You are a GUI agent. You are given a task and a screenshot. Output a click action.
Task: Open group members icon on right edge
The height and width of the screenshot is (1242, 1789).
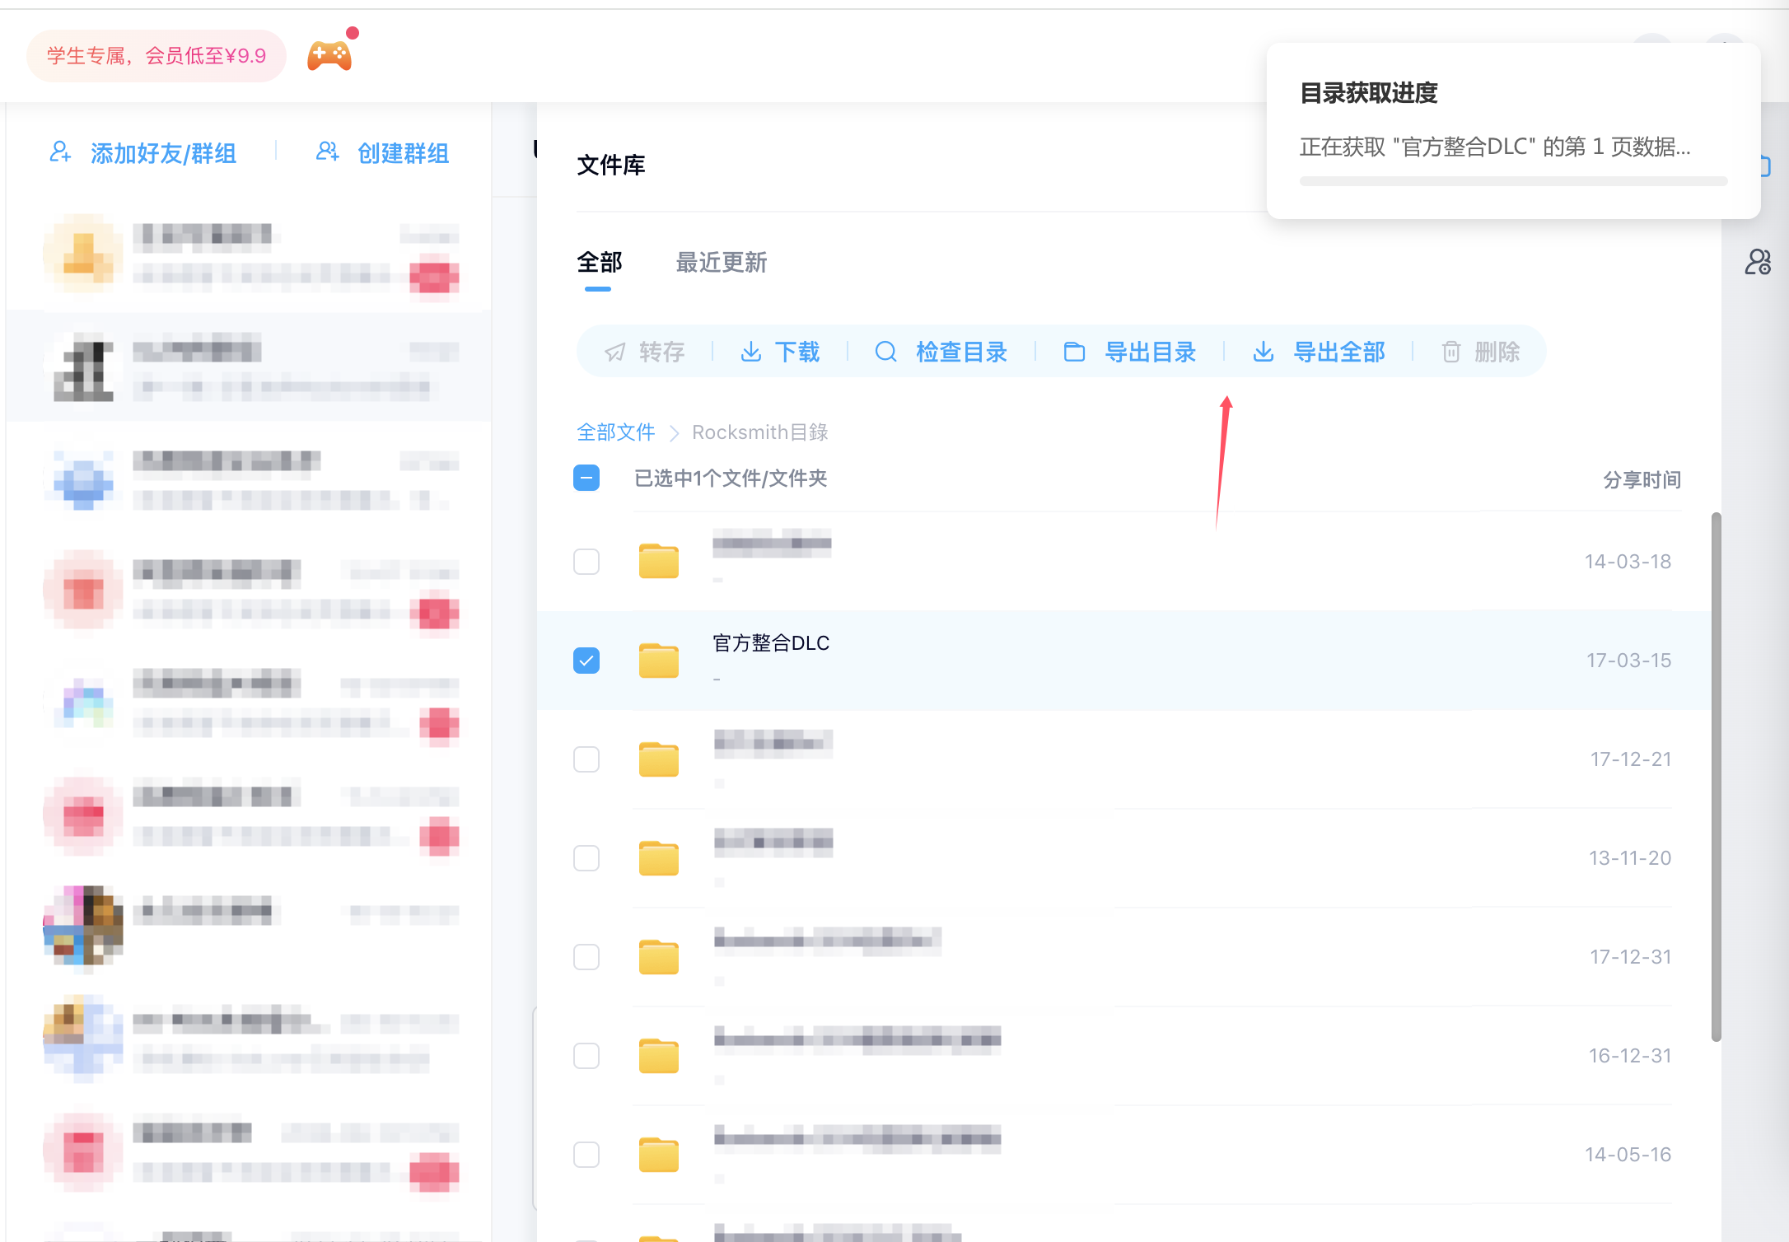(x=1758, y=263)
